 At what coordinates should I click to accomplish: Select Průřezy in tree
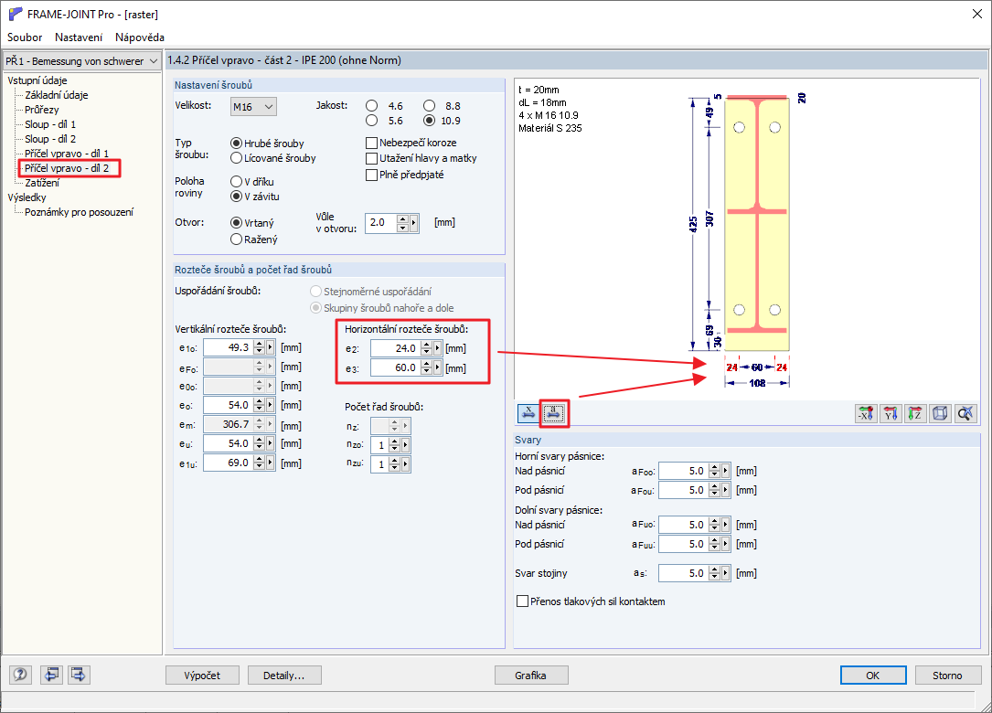click(42, 110)
